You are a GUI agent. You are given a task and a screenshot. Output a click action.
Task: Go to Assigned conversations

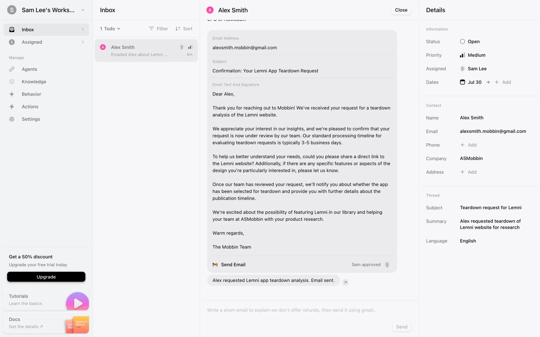point(32,42)
